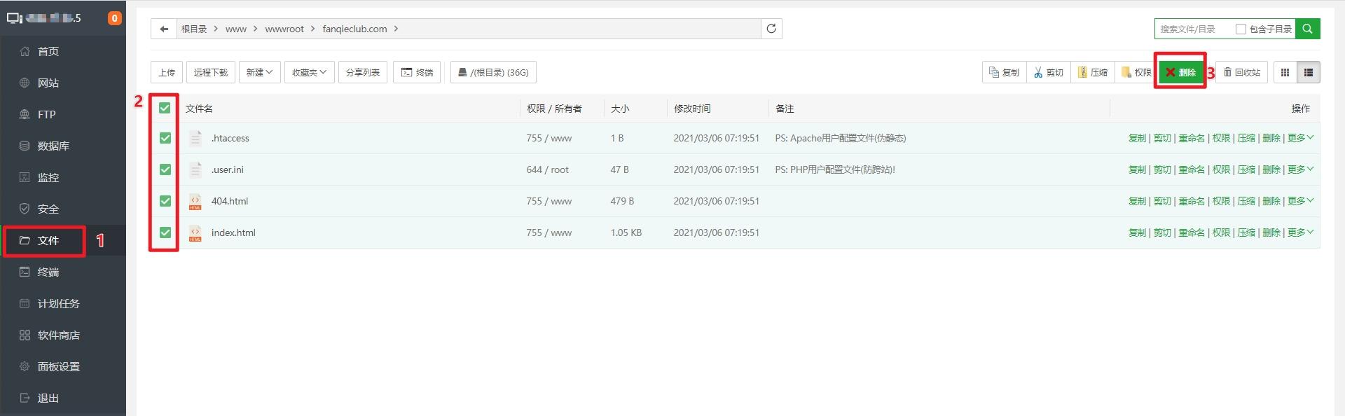Click the index.html file icon
The width and height of the screenshot is (1345, 416).
point(195,233)
